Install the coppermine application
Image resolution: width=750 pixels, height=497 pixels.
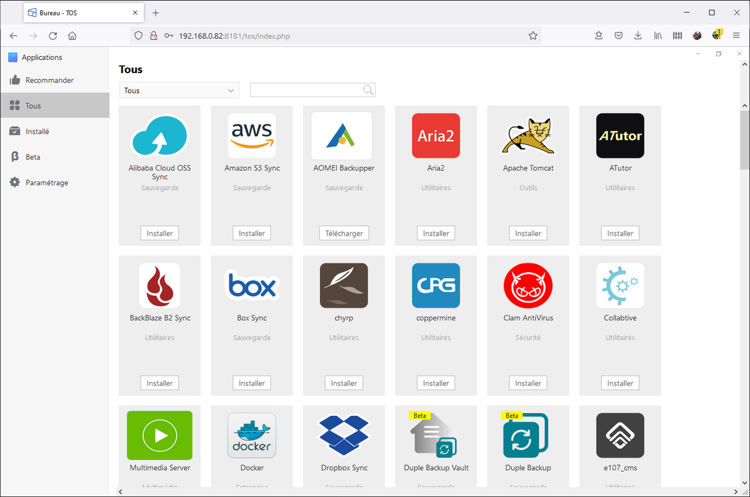[x=436, y=383]
